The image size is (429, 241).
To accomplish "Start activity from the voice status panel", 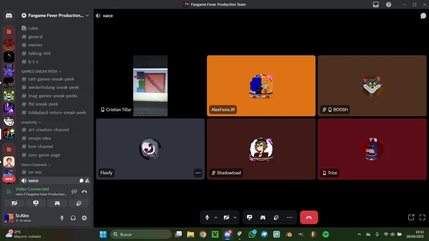I will click(57, 203).
